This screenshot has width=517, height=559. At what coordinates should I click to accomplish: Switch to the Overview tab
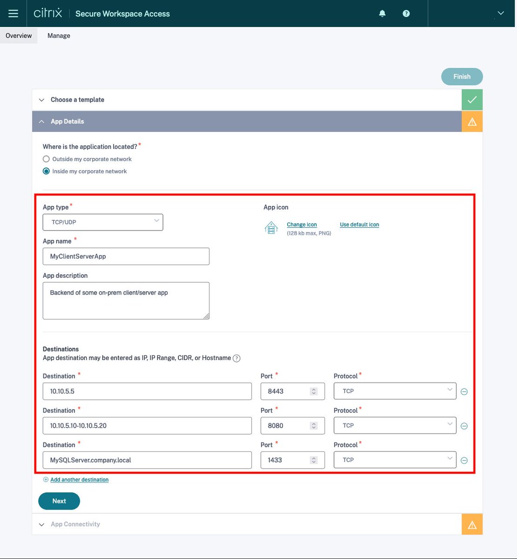[19, 35]
